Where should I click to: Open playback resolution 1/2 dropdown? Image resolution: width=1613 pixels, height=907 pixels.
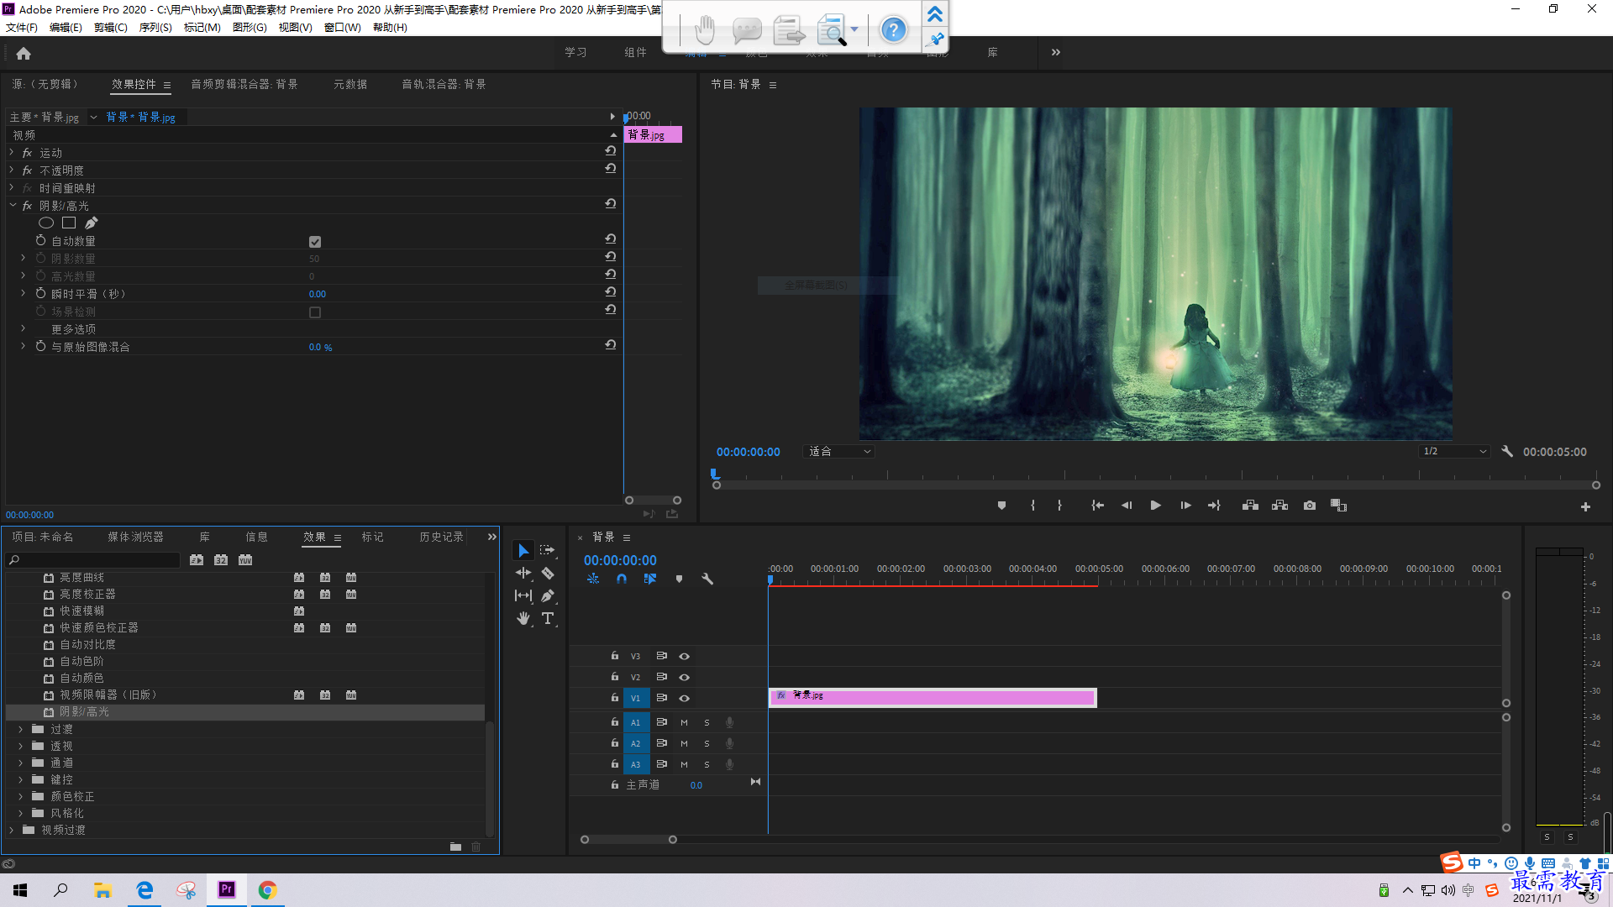coord(1454,452)
